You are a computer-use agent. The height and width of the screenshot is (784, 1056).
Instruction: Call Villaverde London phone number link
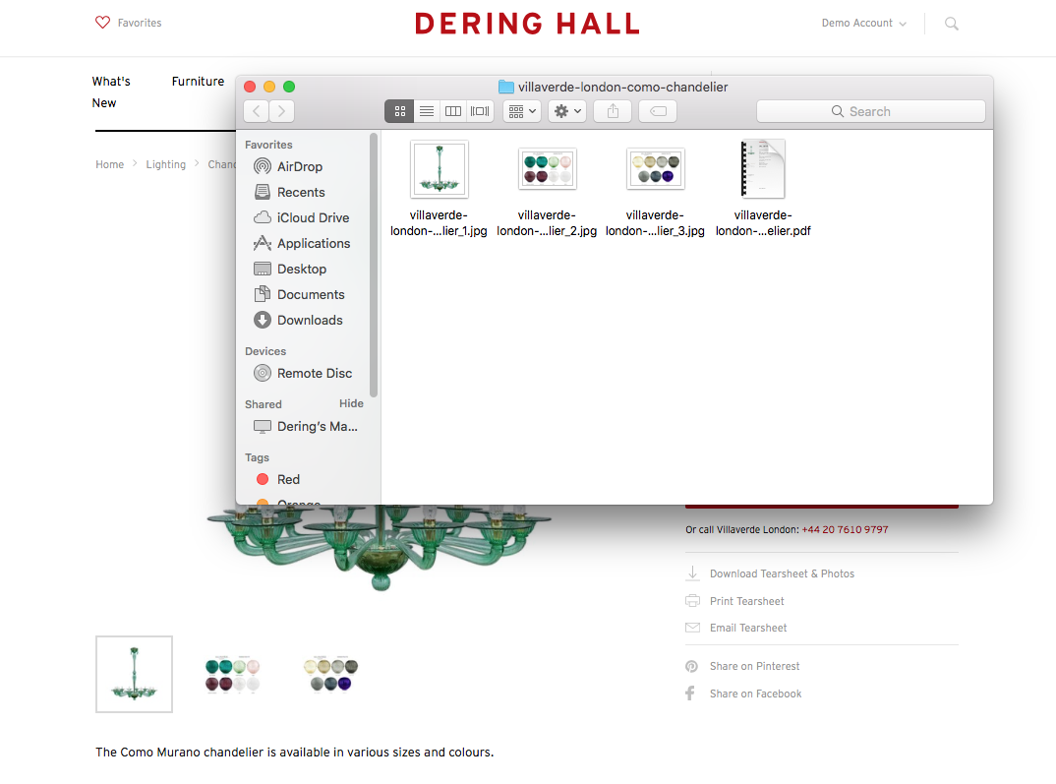[845, 529]
